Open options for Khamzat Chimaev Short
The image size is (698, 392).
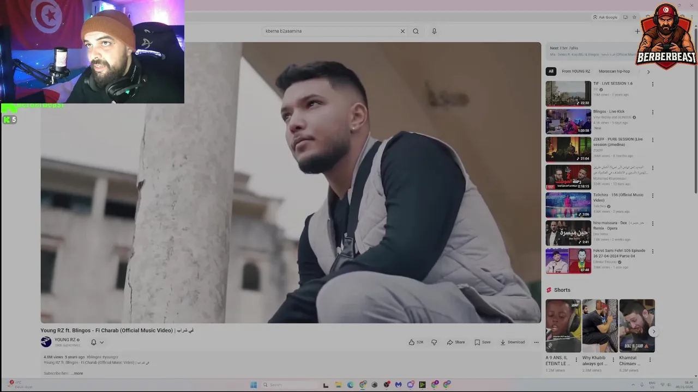[649, 360]
